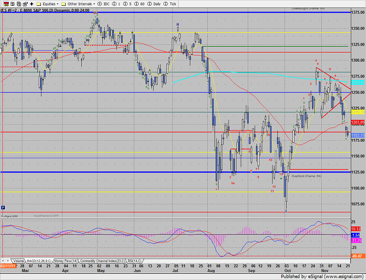This screenshot has height=280, width=366.
Task: Open the MACD(12,26,9,C) tab
Action: coord(39,261)
